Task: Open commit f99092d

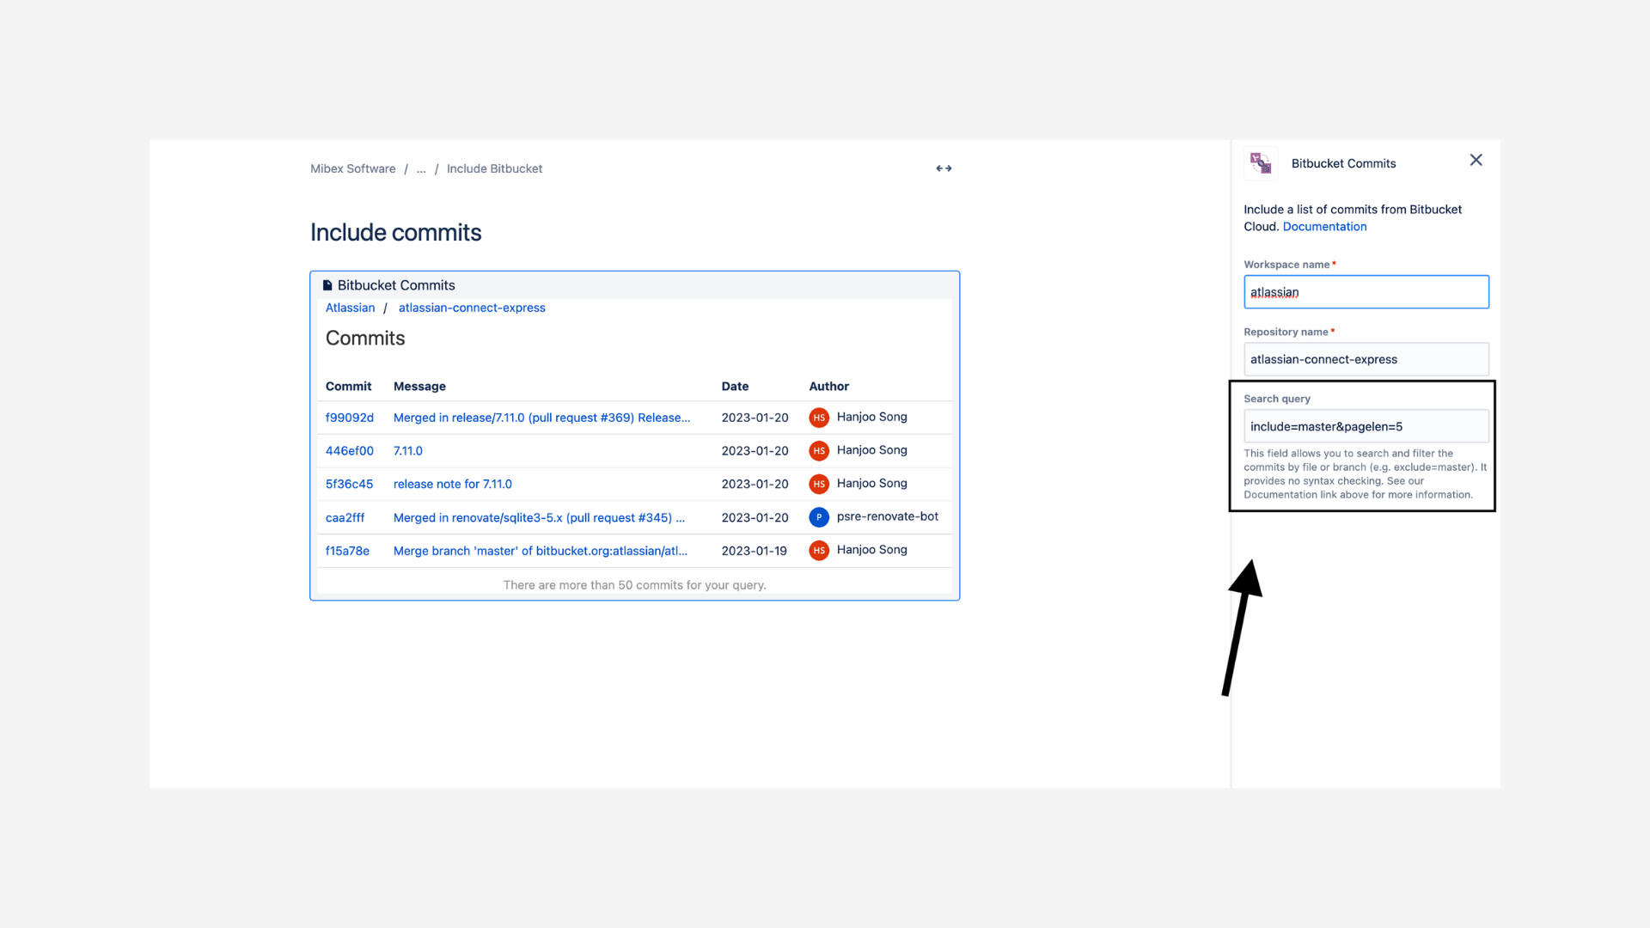Action: point(349,418)
